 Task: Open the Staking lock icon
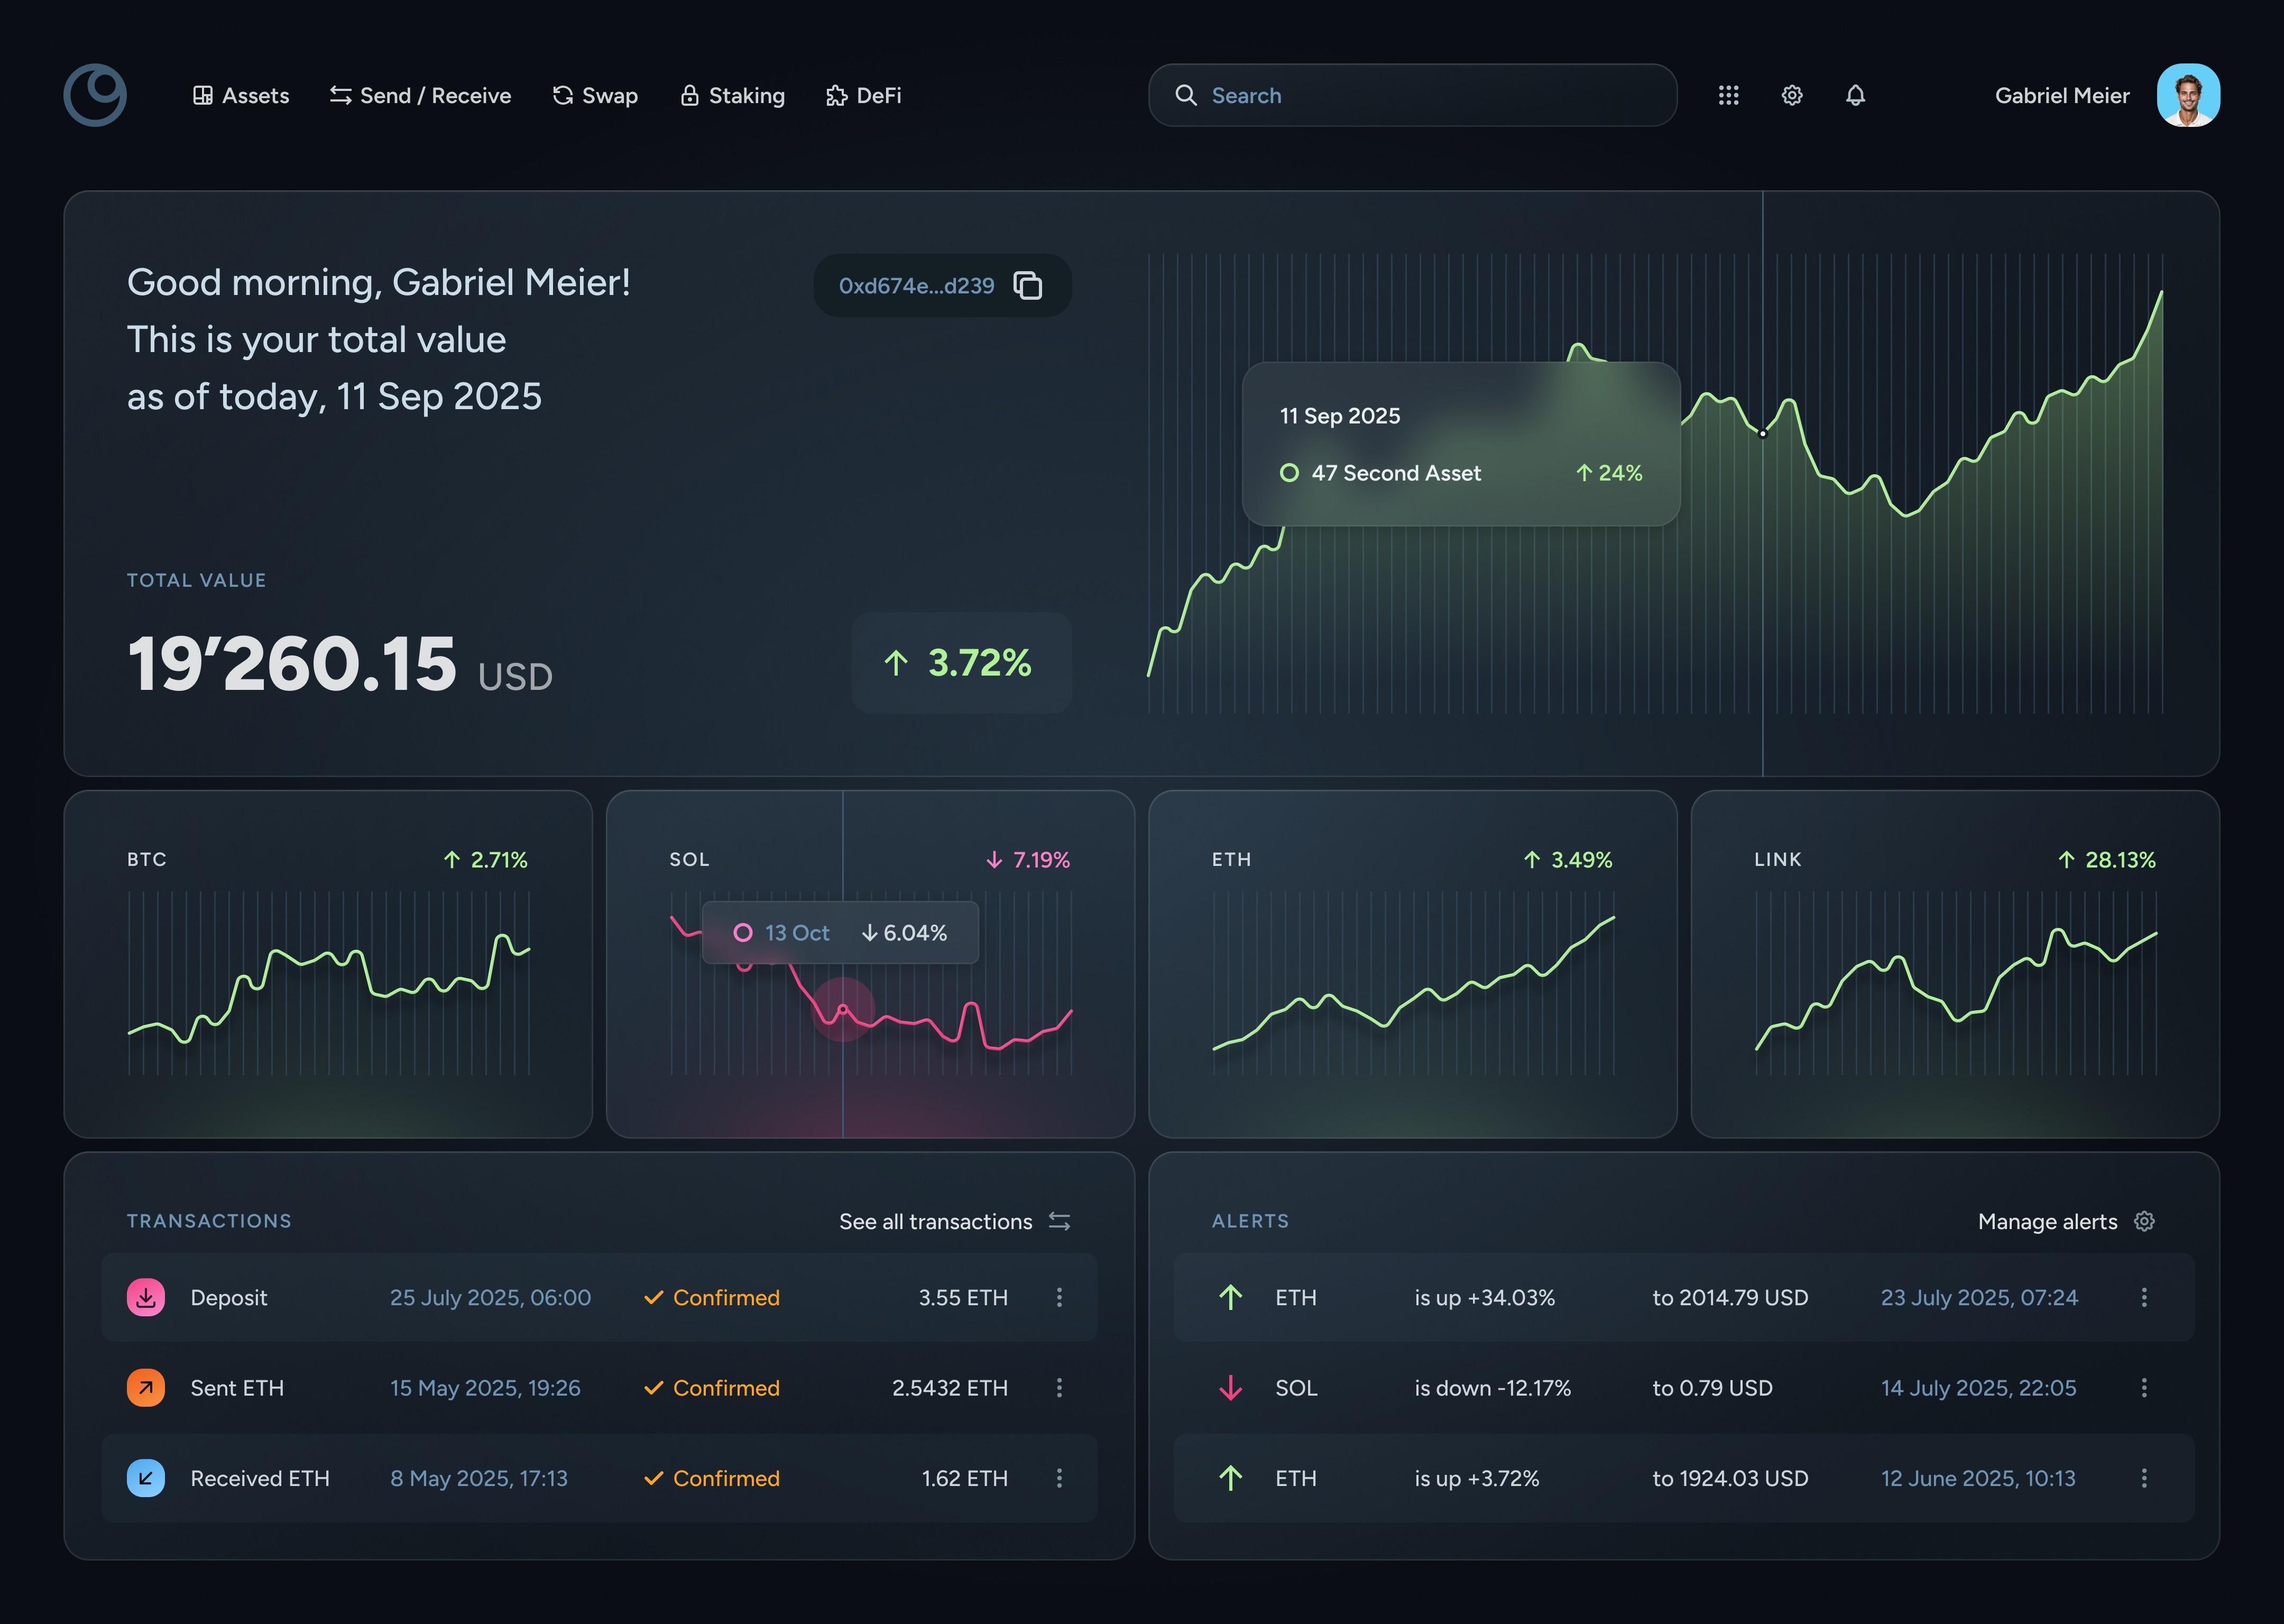689,95
